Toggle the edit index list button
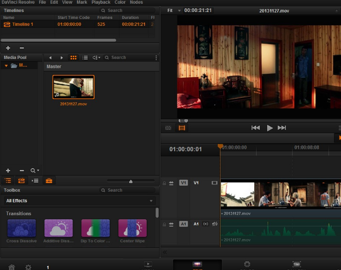 tap(35, 181)
